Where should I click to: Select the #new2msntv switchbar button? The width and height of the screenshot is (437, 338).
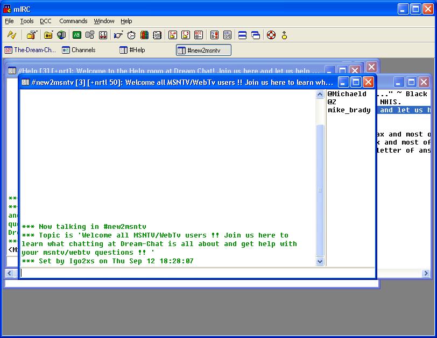click(203, 51)
